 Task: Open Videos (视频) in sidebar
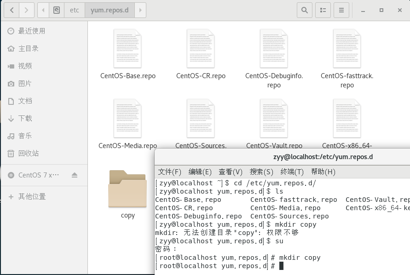pyautogui.click(x=44, y=66)
